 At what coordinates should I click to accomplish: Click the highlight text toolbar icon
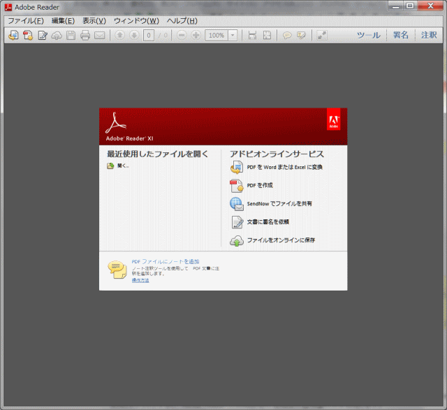301,36
